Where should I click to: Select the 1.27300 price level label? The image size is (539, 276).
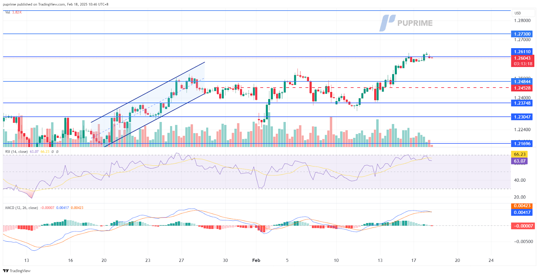pyautogui.click(x=522, y=34)
